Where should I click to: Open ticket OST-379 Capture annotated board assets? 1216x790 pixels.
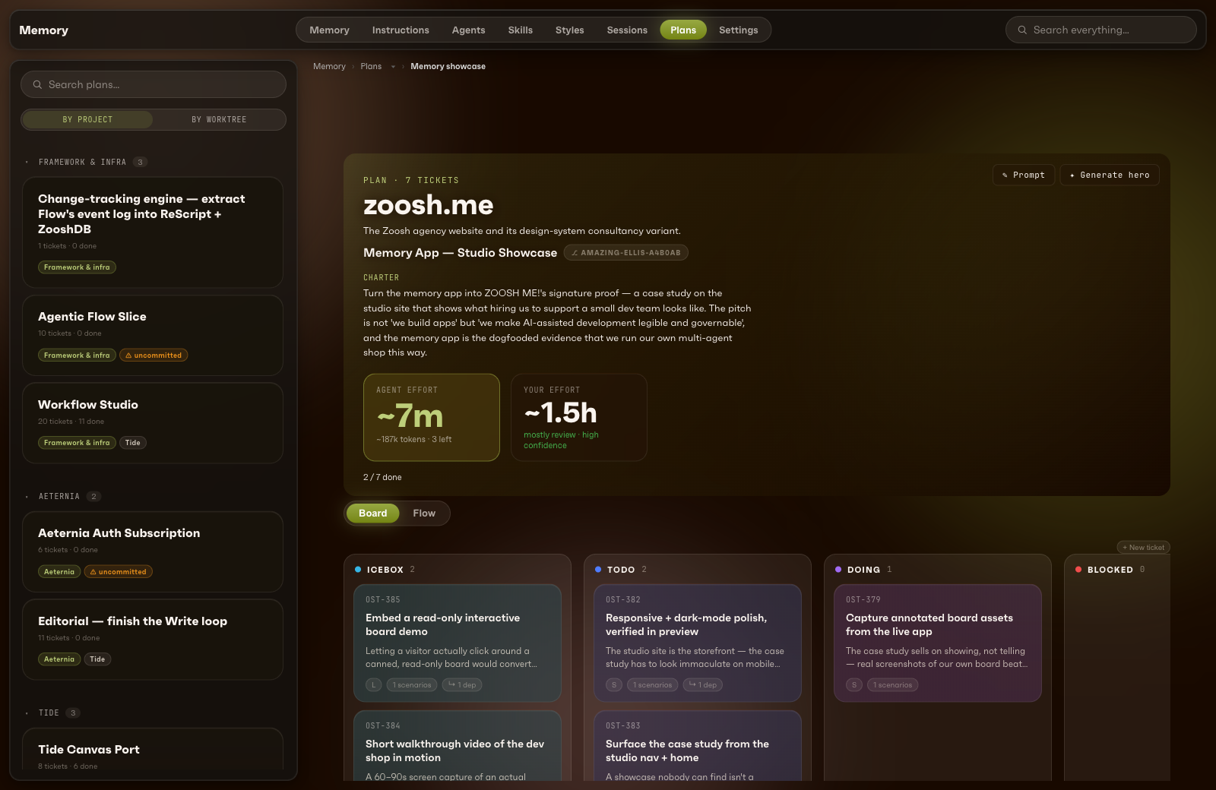[x=938, y=643]
